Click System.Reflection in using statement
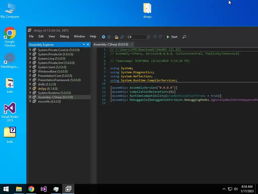The height and width of the screenshot is (194, 258). pyautogui.click(x=136, y=76)
